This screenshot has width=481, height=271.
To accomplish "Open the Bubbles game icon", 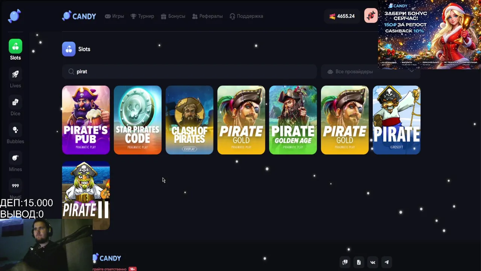I will [x=15, y=130].
